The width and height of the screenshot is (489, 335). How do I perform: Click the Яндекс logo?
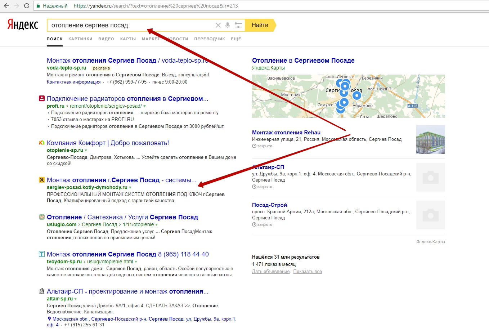(x=23, y=24)
